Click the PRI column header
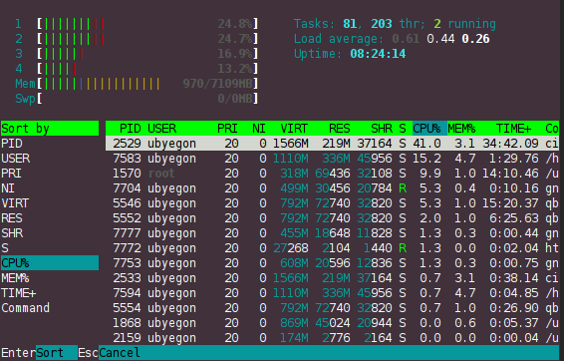This screenshot has height=361, width=564. click(227, 129)
